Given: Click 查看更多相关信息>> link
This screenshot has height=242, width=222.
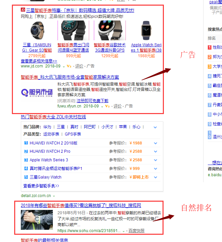Looking at the screenshot, I should [x=39, y=61].
